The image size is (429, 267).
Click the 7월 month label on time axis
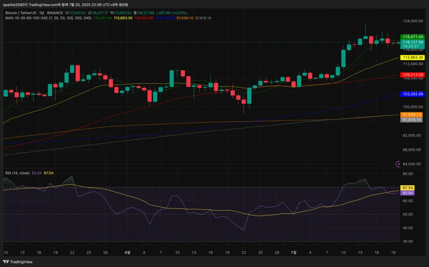click(294, 252)
